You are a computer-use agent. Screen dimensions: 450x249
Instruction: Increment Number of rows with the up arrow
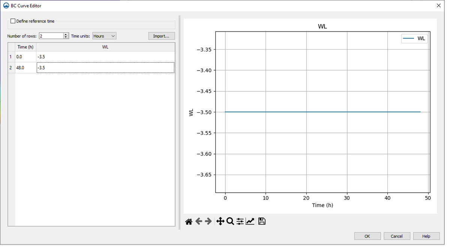(65, 34)
